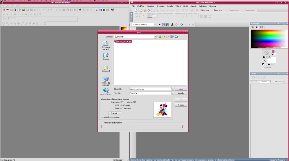289x161 pixels.
Task: Click the Annulla button
Action: pos(181,93)
